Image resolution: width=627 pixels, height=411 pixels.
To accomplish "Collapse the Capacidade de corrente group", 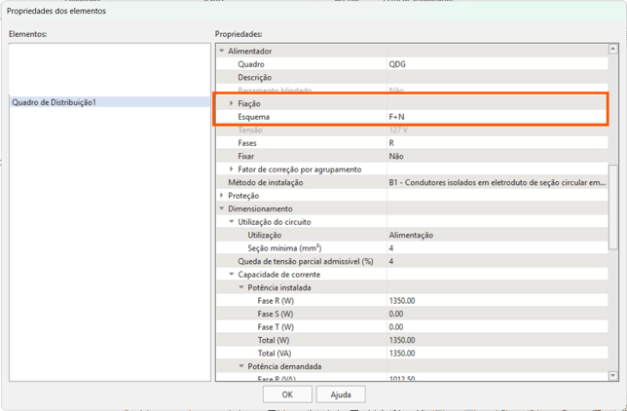I will [x=232, y=275].
